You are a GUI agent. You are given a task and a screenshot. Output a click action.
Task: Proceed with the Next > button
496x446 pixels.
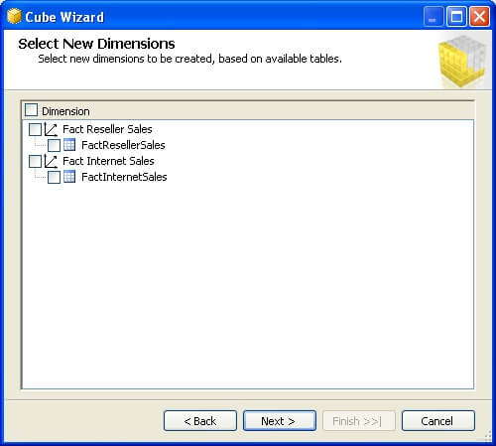[x=280, y=421]
